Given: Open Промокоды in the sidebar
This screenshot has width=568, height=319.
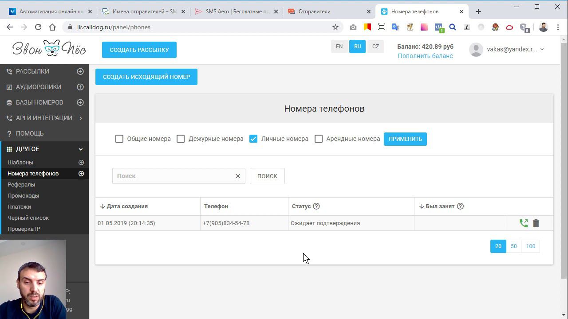Looking at the screenshot, I should pos(24,196).
